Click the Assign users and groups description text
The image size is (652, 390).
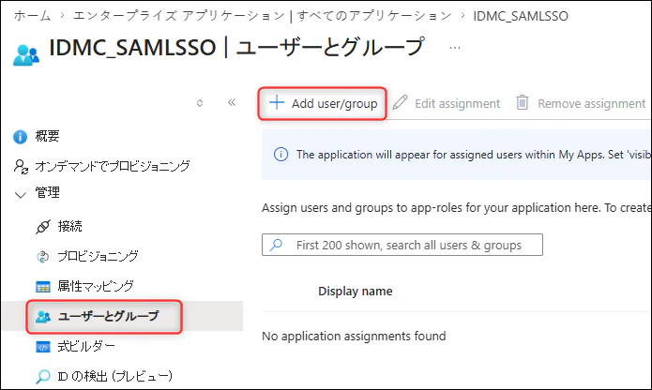point(457,208)
